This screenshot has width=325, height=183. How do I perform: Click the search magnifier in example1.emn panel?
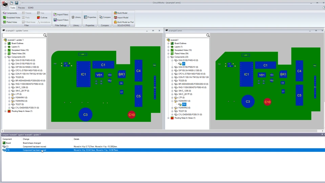pyautogui.click(x=208, y=35)
